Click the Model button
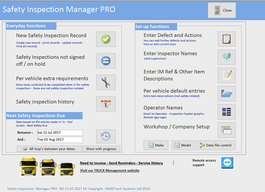The height and width of the screenshot is (192, 265). (x=183, y=145)
